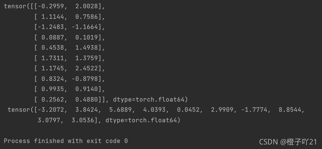Select the 3.0536 number
The width and height of the screenshot is (322, 149).
click(83, 120)
